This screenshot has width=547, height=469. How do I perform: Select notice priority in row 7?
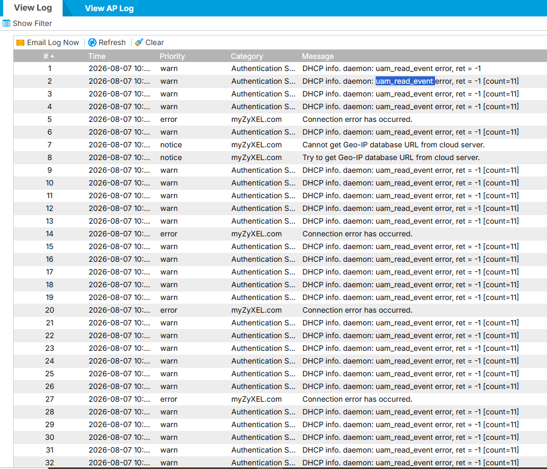click(x=171, y=145)
